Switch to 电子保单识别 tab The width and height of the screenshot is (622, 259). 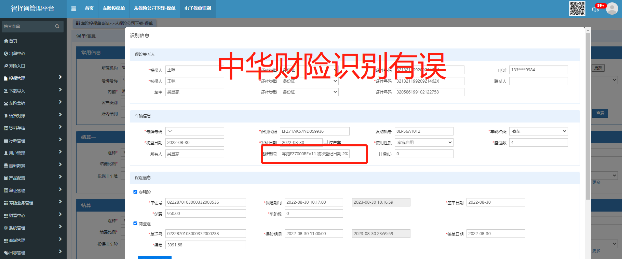click(198, 9)
